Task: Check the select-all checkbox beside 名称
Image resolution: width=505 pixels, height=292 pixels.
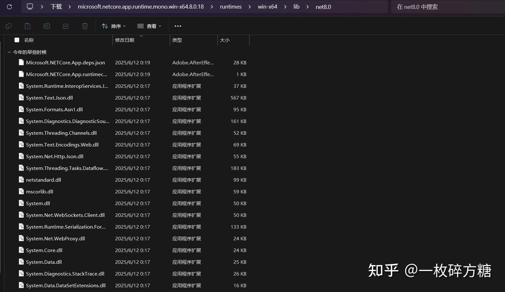Action: (x=17, y=40)
